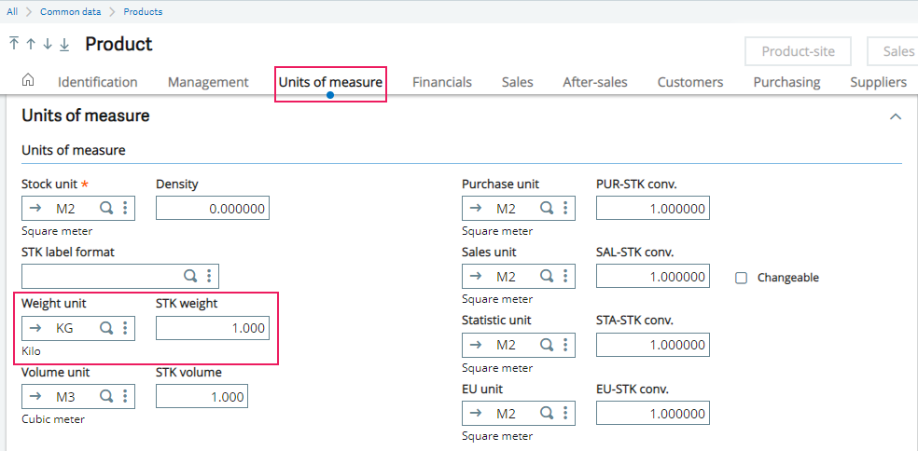Click the home icon before Identification tab
The image size is (918, 451).
(28, 81)
